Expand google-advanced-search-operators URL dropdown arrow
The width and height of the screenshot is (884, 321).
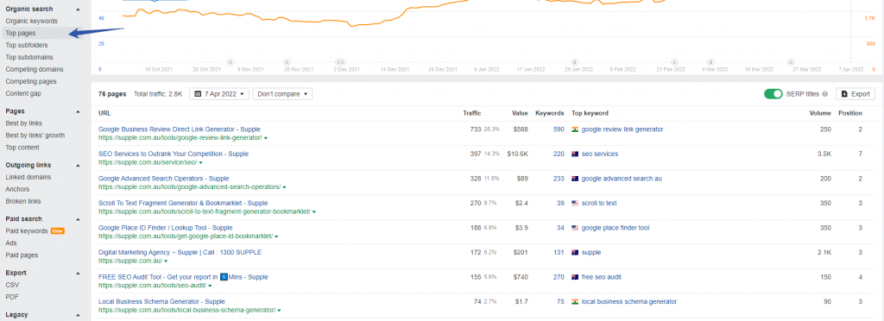click(x=284, y=187)
